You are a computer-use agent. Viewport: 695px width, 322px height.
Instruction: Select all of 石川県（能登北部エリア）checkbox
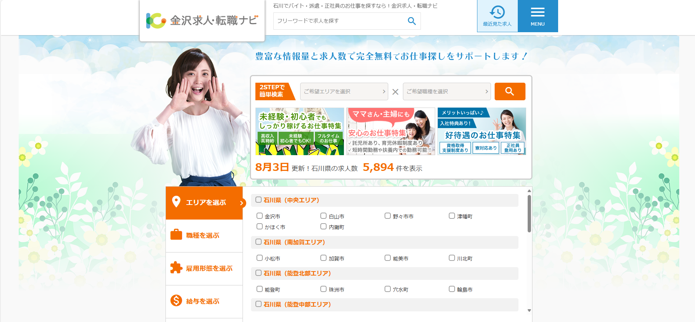pyautogui.click(x=258, y=273)
